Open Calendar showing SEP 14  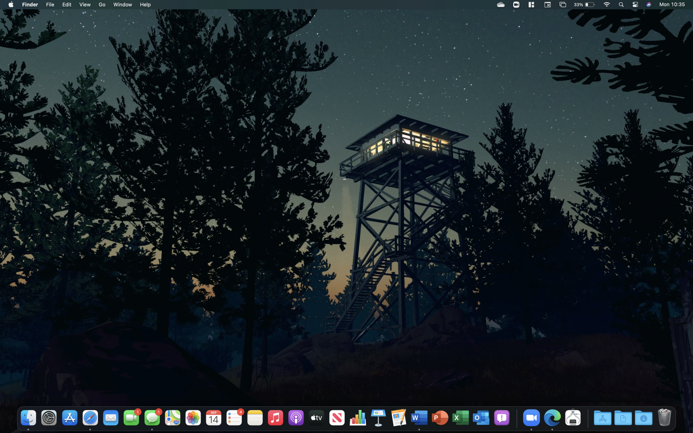[214, 418]
